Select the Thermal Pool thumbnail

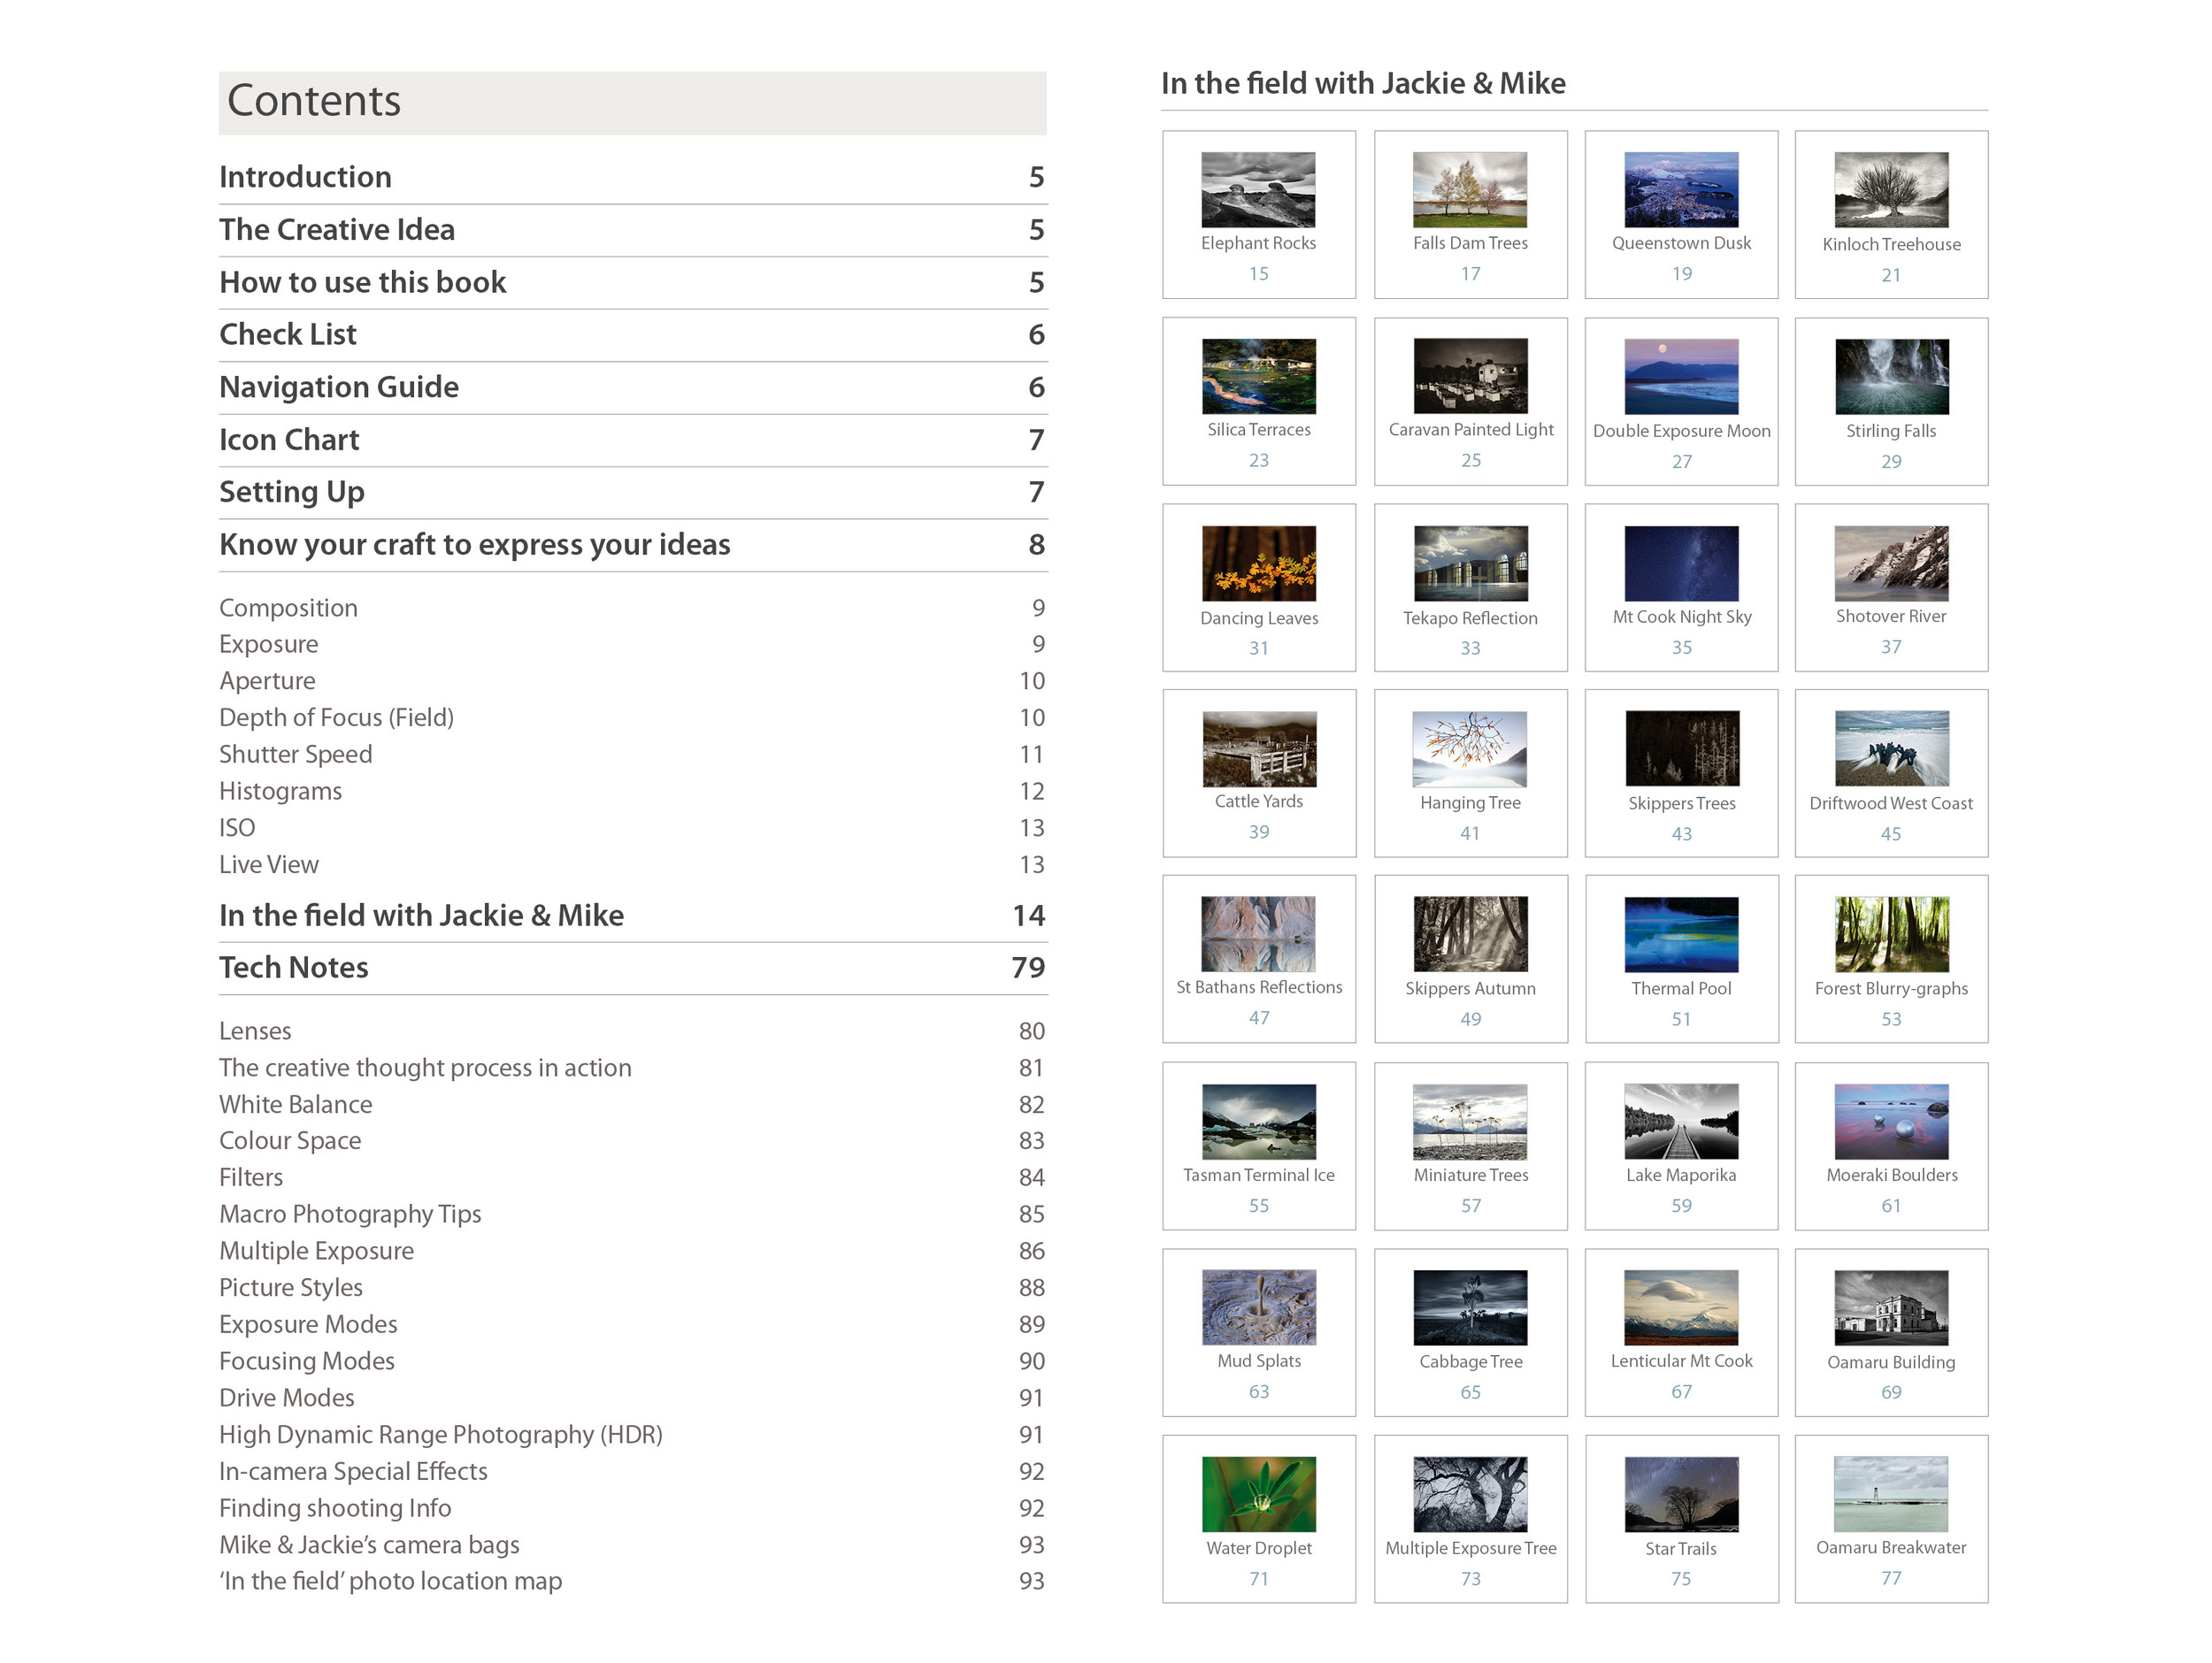click(1681, 935)
